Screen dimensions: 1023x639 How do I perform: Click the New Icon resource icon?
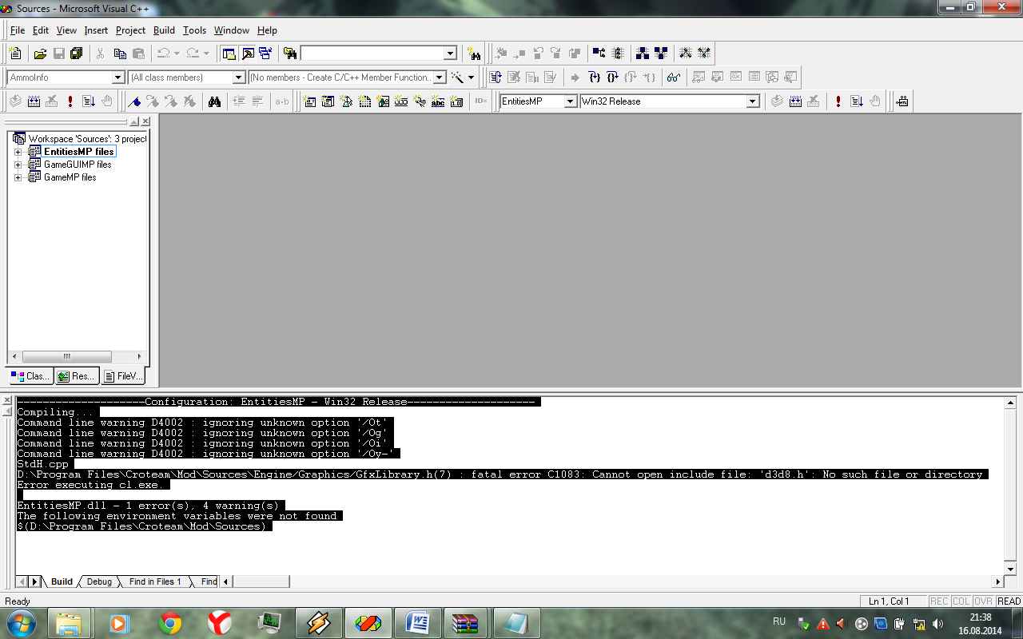tap(365, 101)
